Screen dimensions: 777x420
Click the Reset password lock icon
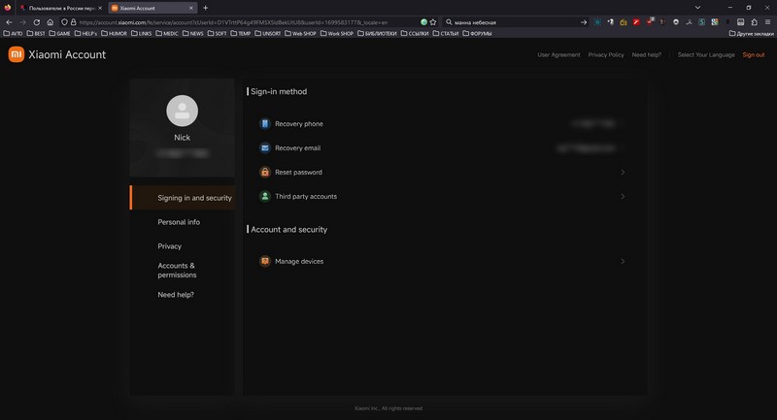(x=264, y=172)
